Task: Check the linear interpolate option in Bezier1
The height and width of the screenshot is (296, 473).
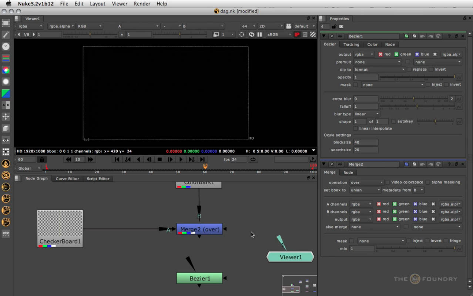Action: click(x=356, y=128)
